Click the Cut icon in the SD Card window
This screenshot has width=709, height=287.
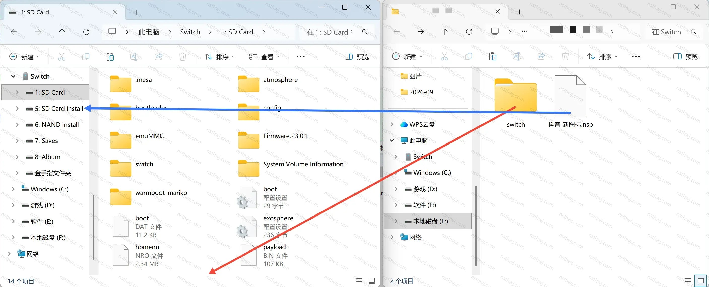click(x=62, y=57)
